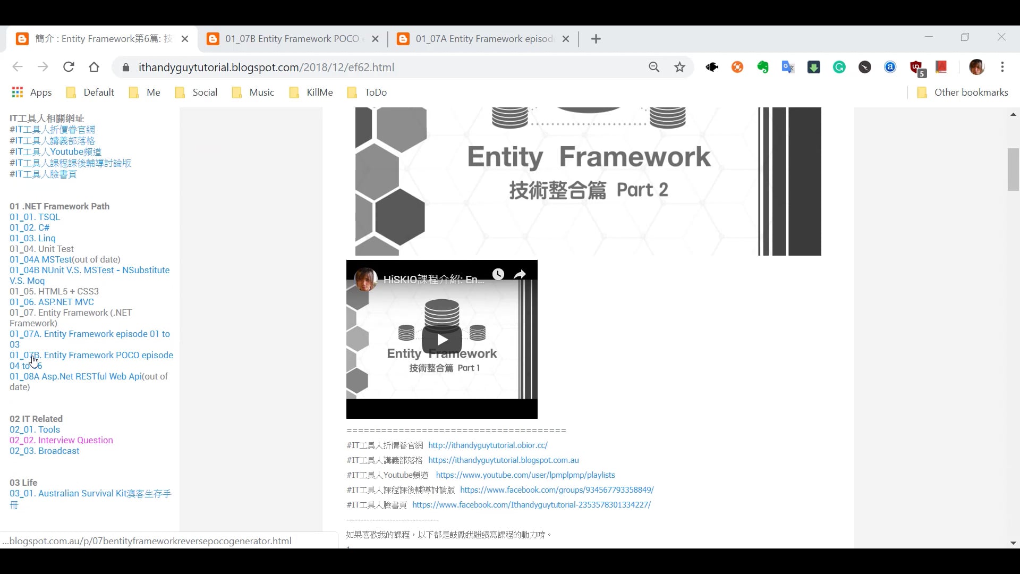Open the Chrome profile avatar menu

(x=978, y=67)
